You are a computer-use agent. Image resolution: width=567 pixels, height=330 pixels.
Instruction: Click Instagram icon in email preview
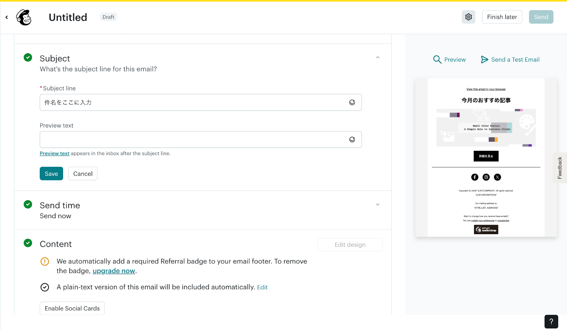[486, 177]
